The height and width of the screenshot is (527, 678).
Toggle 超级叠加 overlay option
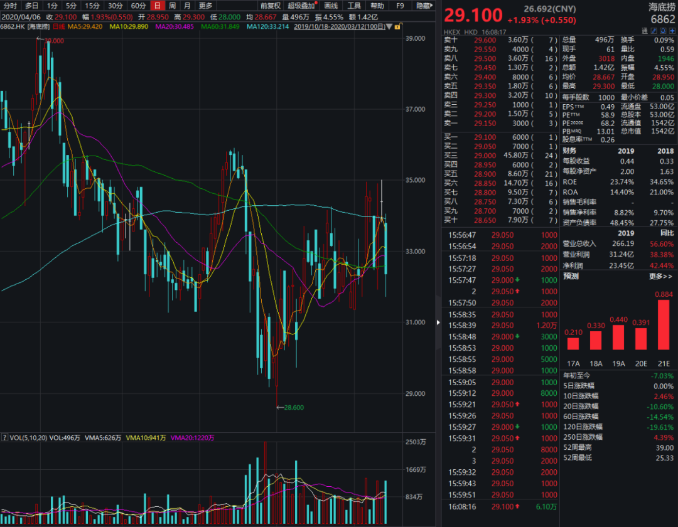pos(301,6)
